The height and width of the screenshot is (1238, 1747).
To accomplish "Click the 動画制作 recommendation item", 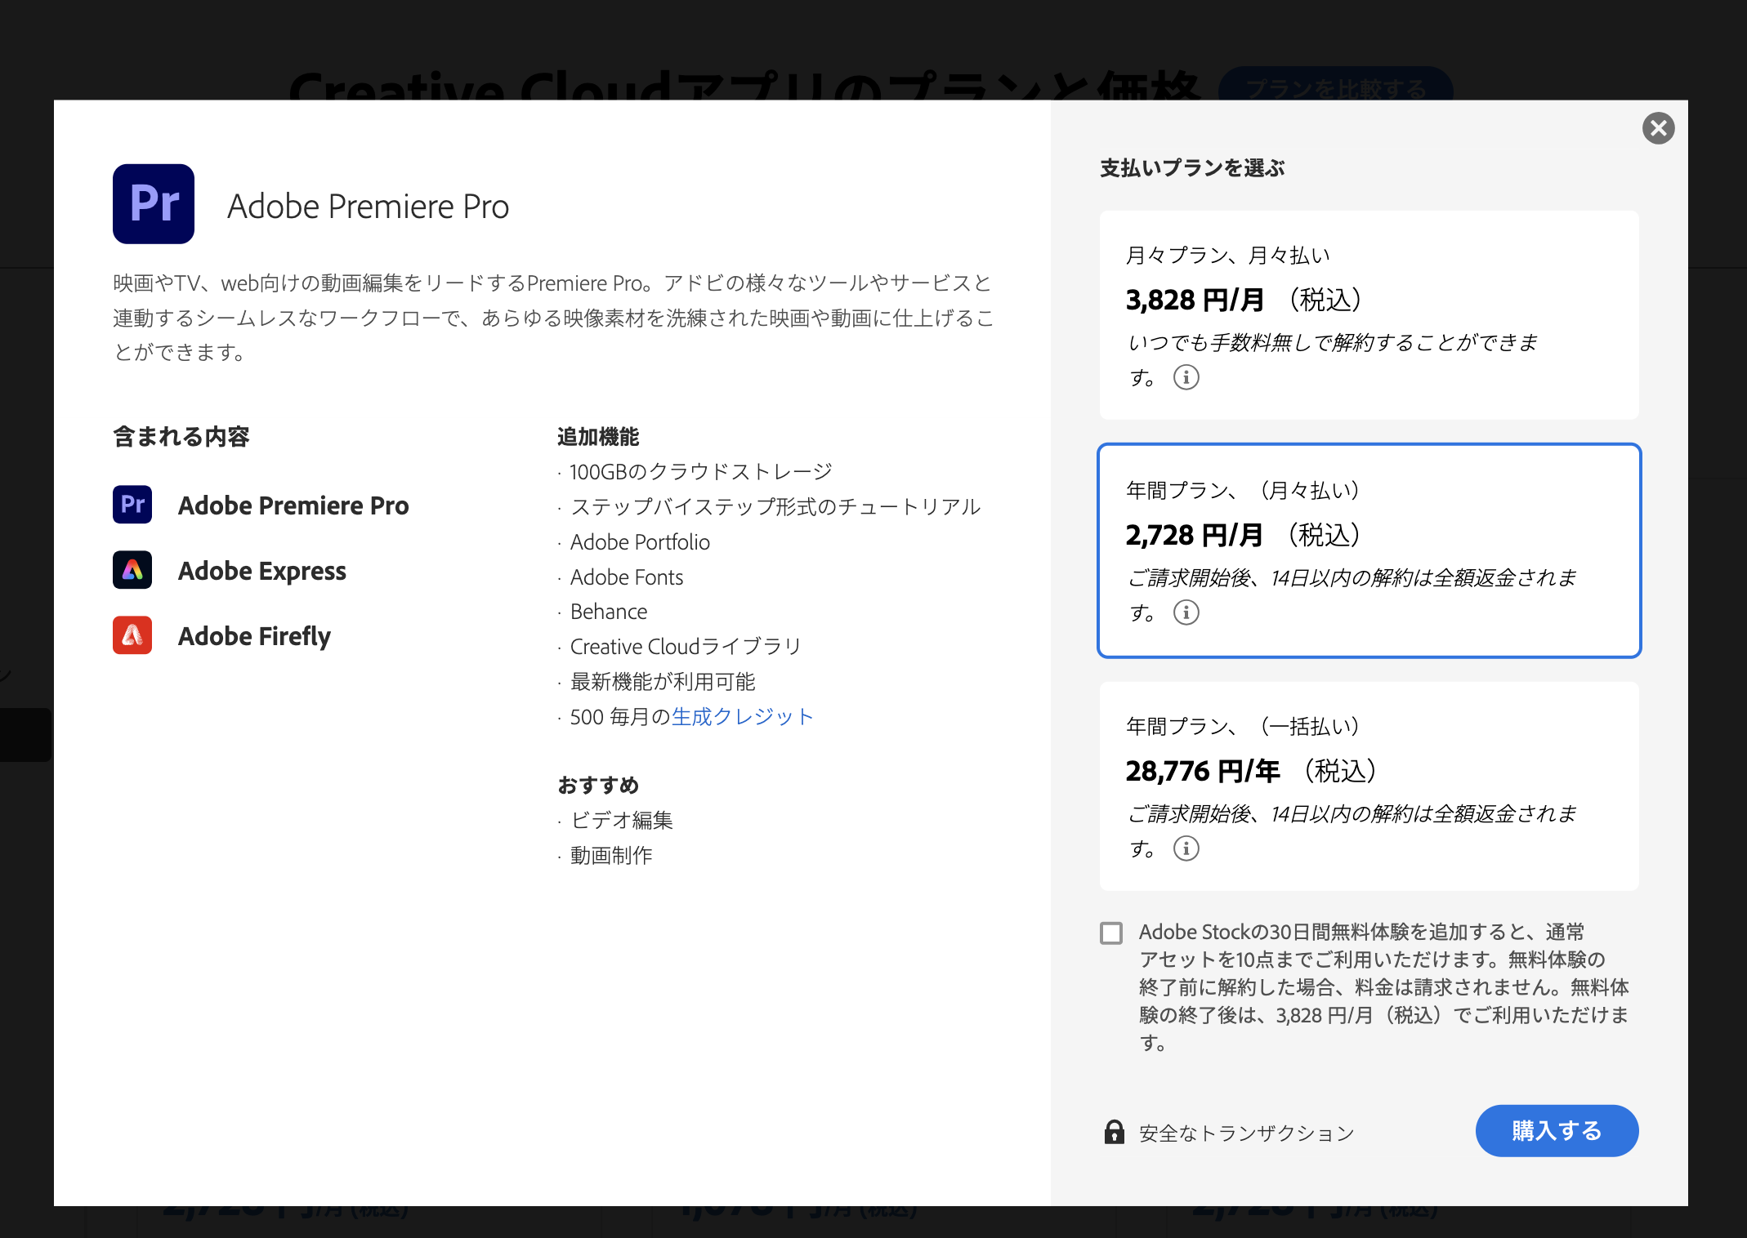I will click(x=610, y=855).
